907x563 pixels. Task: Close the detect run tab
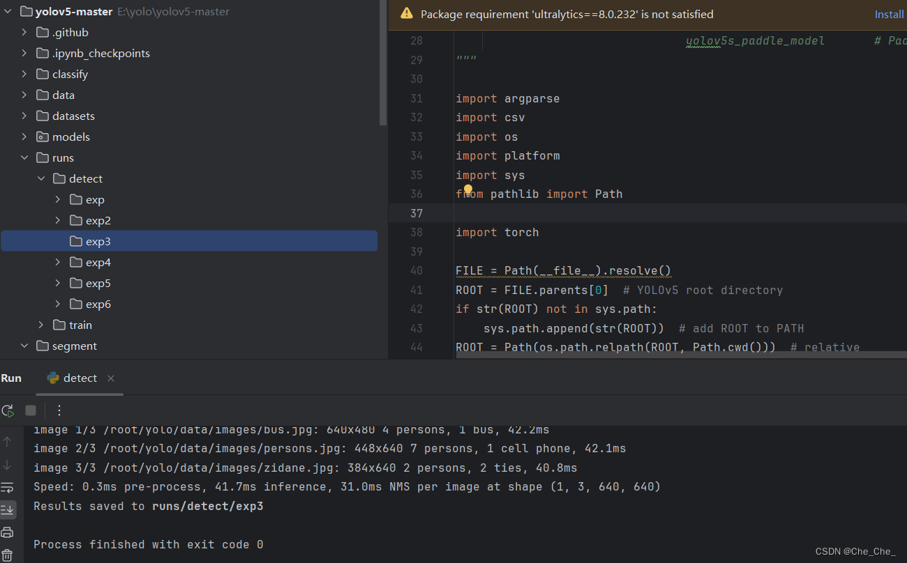[x=111, y=378]
